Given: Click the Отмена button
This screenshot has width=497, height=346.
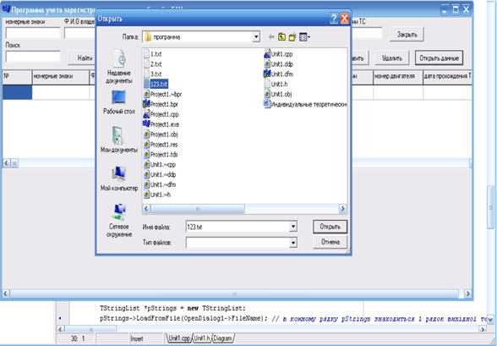Looking at the screenshot, I should coord(330,242).
